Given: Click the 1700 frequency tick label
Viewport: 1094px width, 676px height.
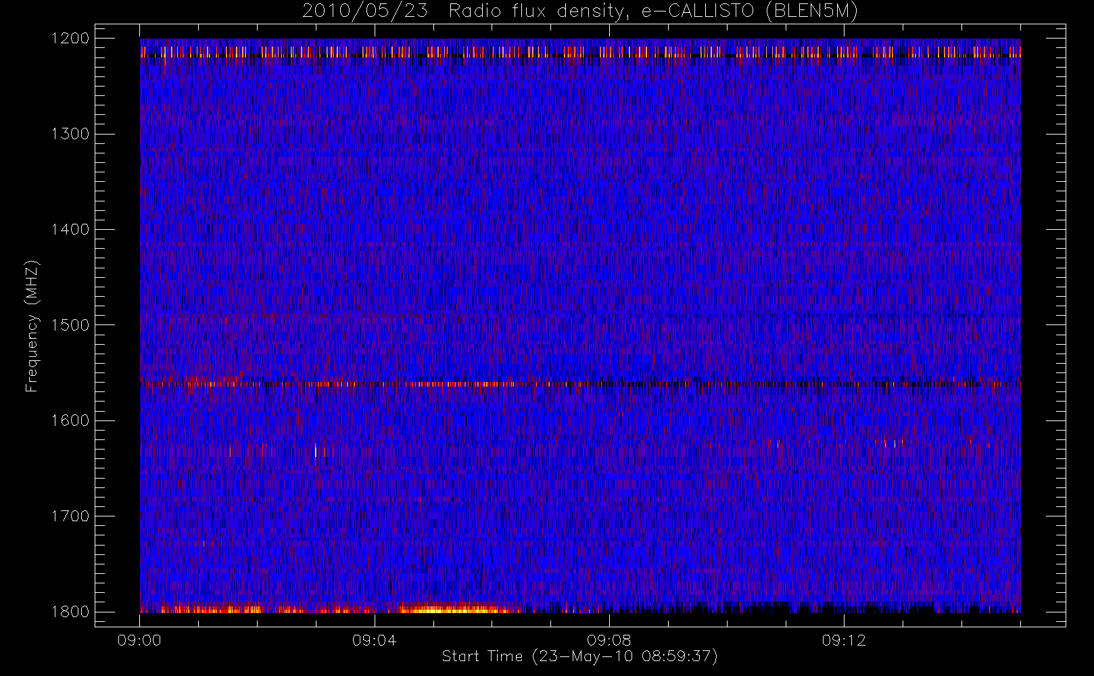Looking at the screenshot, I should tap(70, 516).
